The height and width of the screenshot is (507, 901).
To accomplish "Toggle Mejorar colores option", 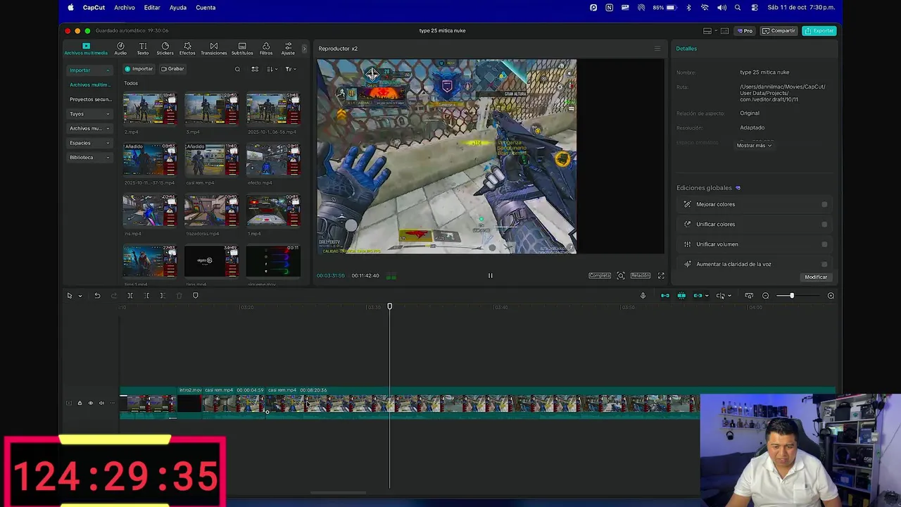I will pos(824,204).
